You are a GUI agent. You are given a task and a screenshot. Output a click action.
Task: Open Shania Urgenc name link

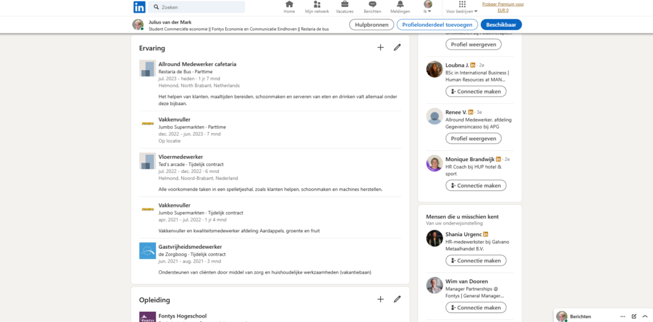(464, 234)
